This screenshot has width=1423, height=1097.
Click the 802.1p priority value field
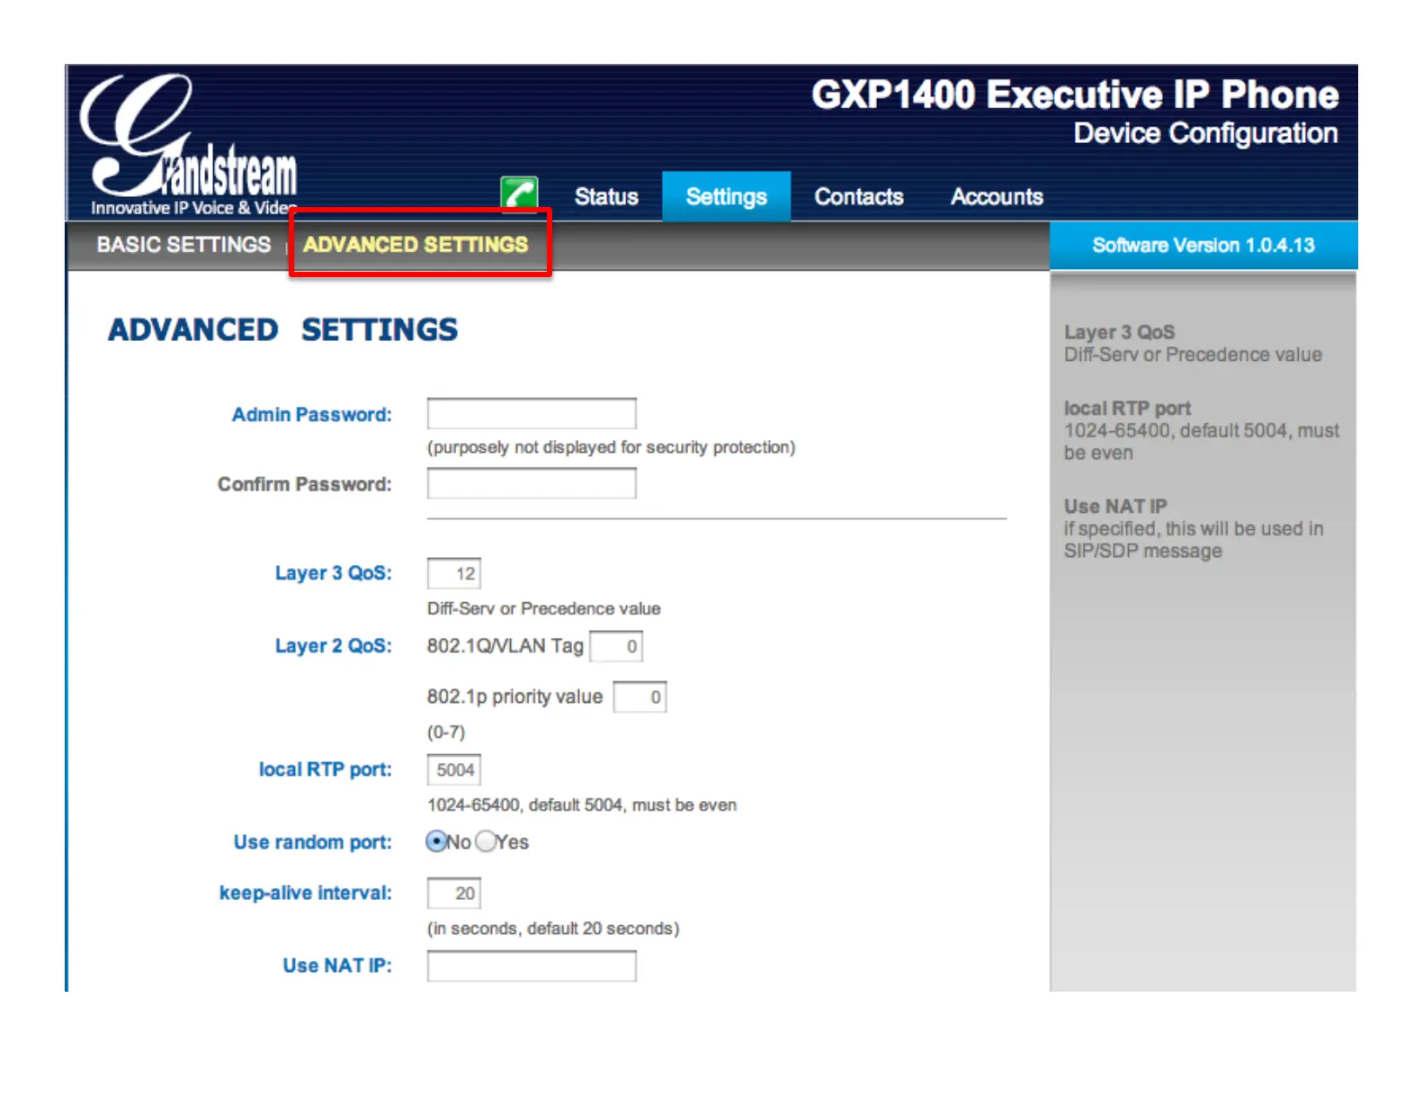640,697
